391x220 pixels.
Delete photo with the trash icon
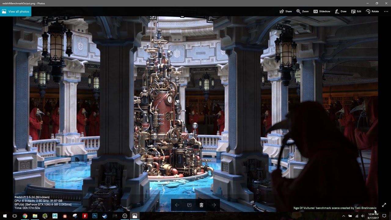201,205
